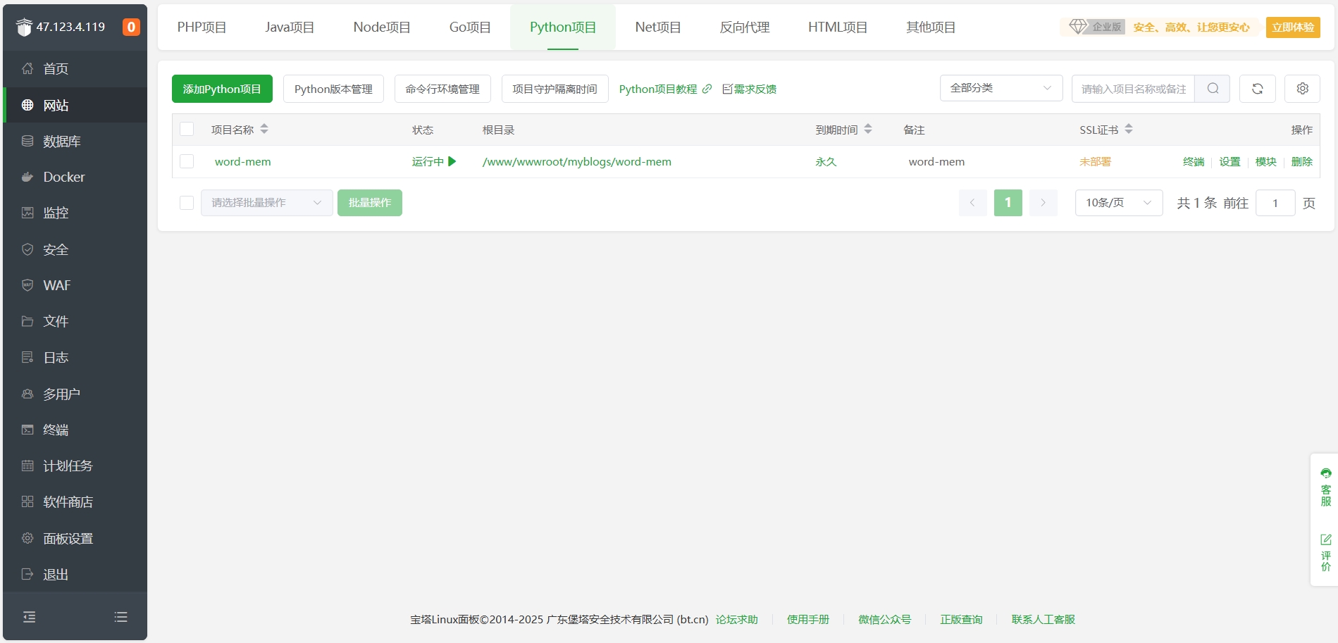1338x643 pixels.
Task: Open Docker in the sidebar
Action: (63, 177)
